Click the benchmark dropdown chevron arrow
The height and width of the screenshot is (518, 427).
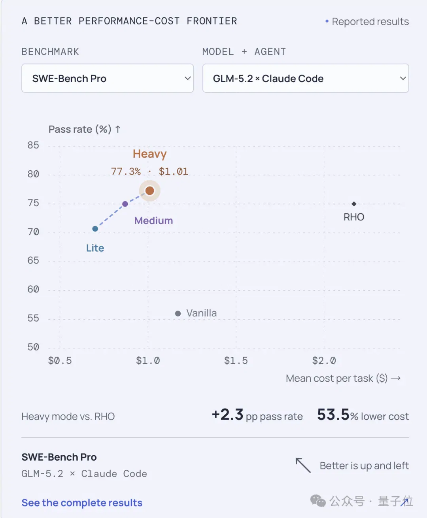click(x=188, y=78)
